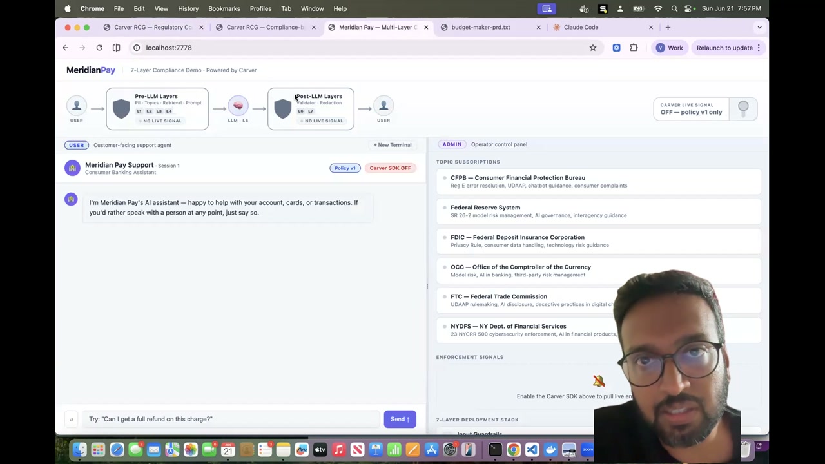Viewport: 825px width, 464px height.
Task: Click the ADMIN badge label
Action: click(x=452, y=144)
